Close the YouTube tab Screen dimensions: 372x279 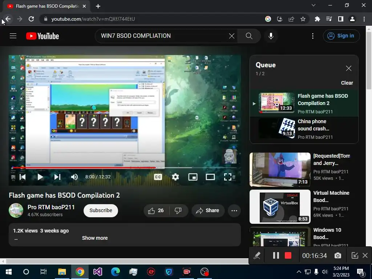coord(84,6)
